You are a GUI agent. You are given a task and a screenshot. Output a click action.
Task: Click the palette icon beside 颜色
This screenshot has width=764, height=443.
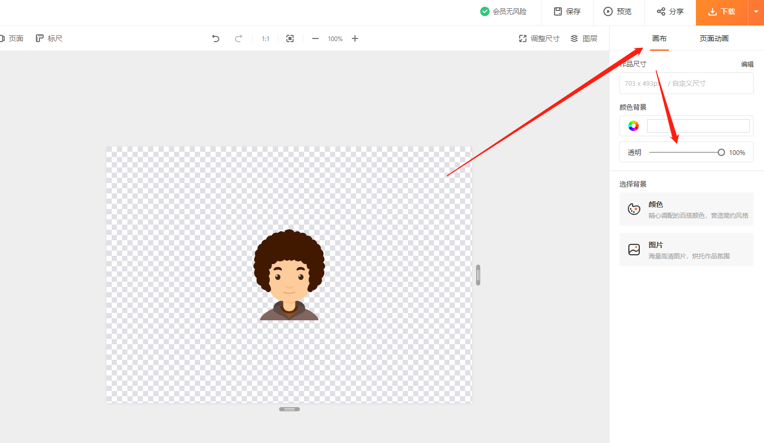click(x=634, y=209)
